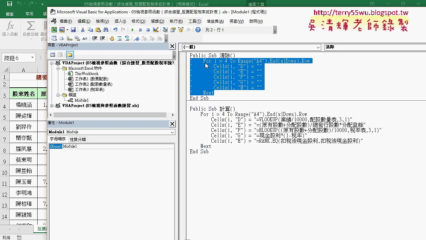Open Find with binoculars icon
This screenshot has width=426, height=240.
click(x=106, y=30)
